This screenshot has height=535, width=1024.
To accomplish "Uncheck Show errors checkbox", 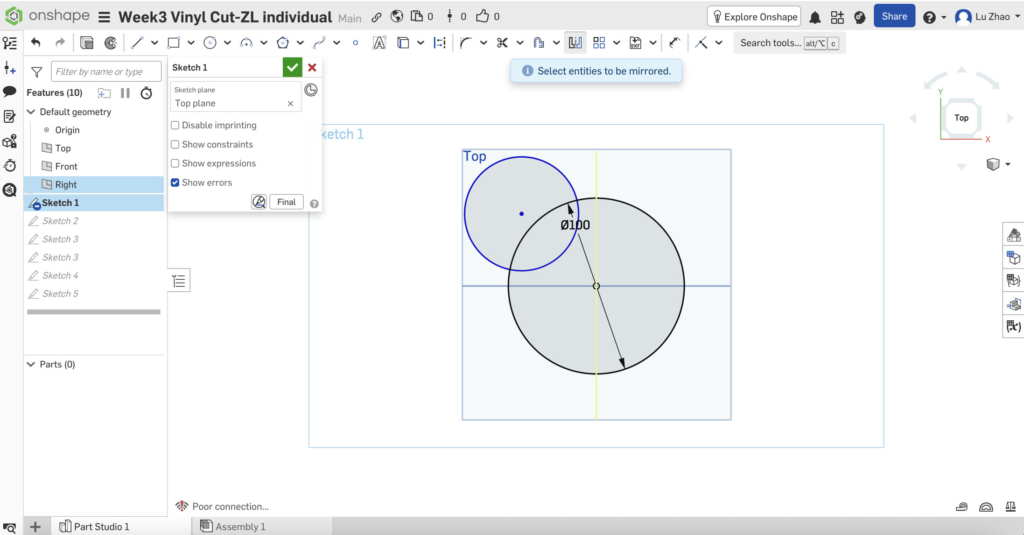I will (175, 183).
